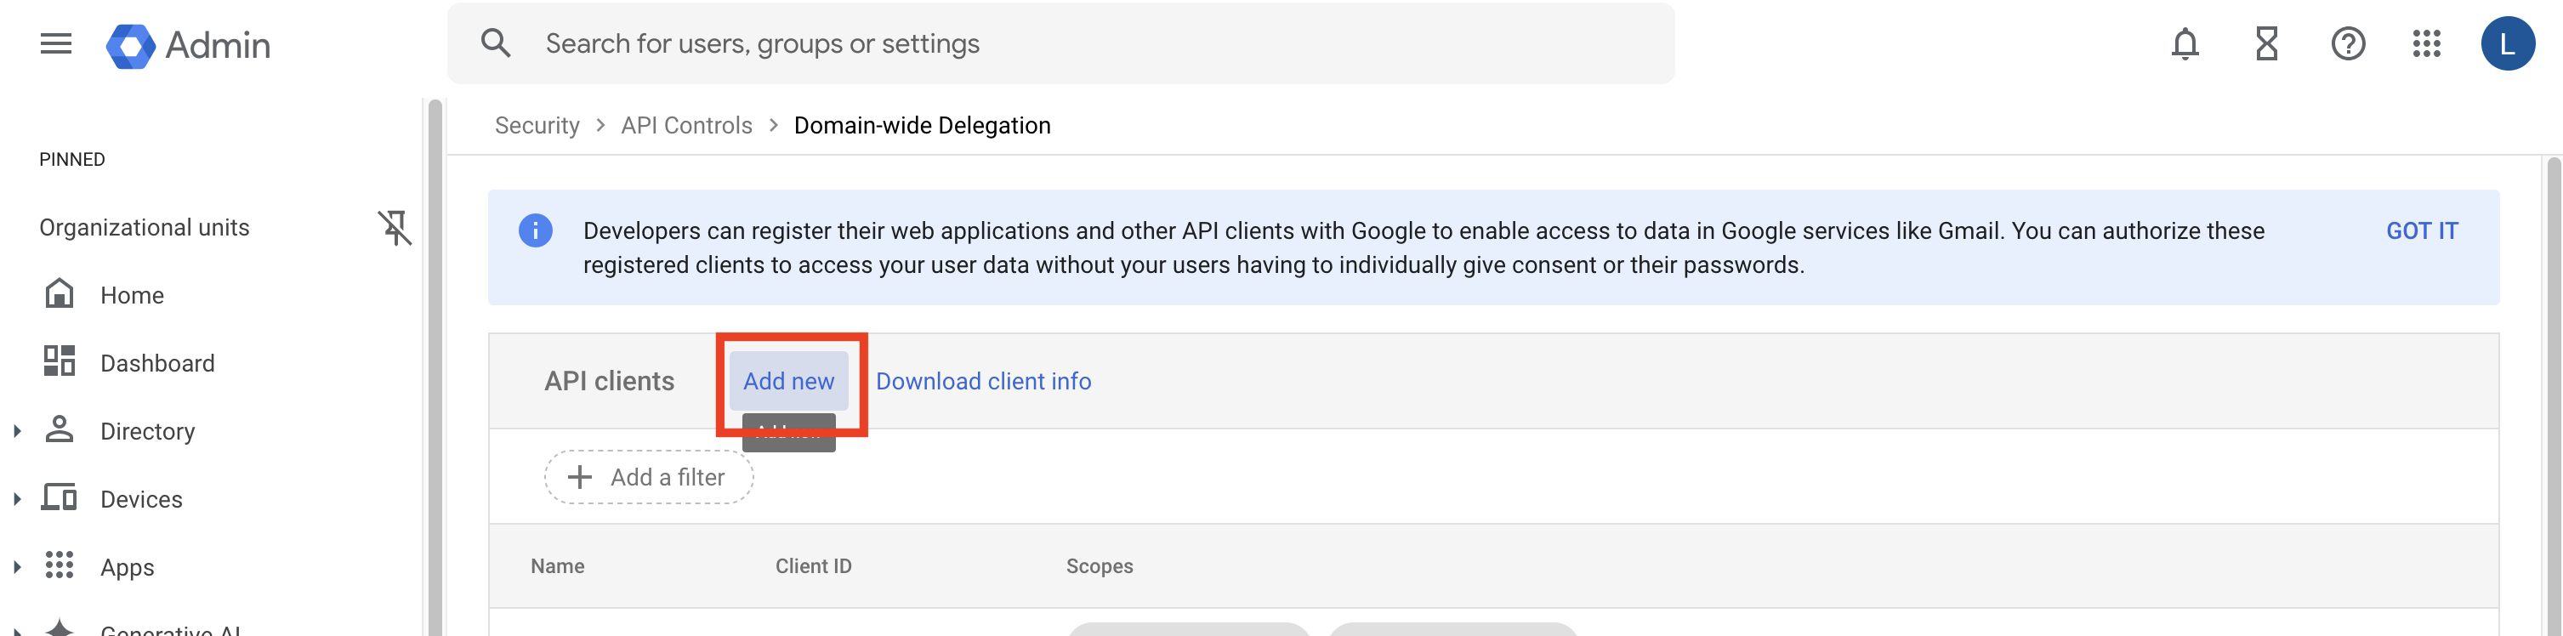Viewport: 2563px width, 636px height.
Task: Open the account avatar L
Action: click(2506, 44)
